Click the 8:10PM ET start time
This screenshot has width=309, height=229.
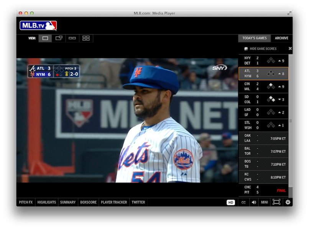coord(278,177)
